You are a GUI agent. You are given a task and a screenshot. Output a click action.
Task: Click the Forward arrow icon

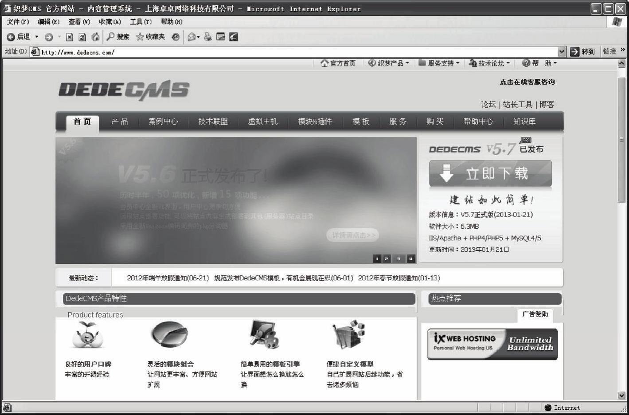[x=49, y=37]
